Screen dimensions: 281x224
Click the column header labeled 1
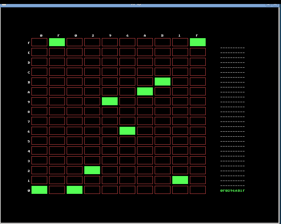click(179, 36)
